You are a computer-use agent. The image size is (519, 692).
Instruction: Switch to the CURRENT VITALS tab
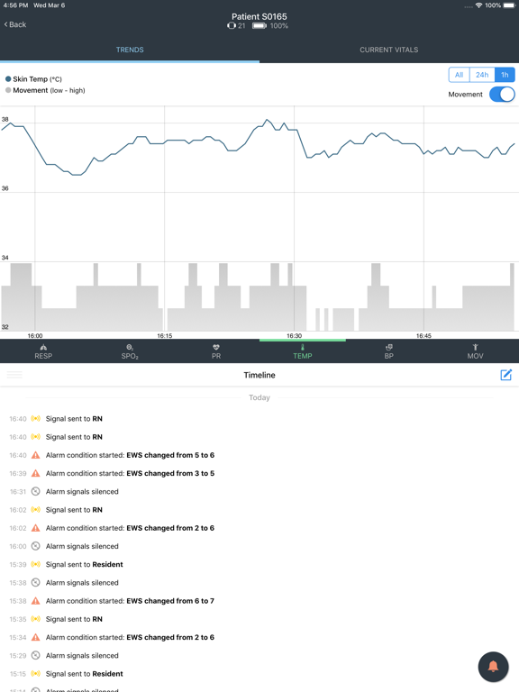(x=389, y=50)
